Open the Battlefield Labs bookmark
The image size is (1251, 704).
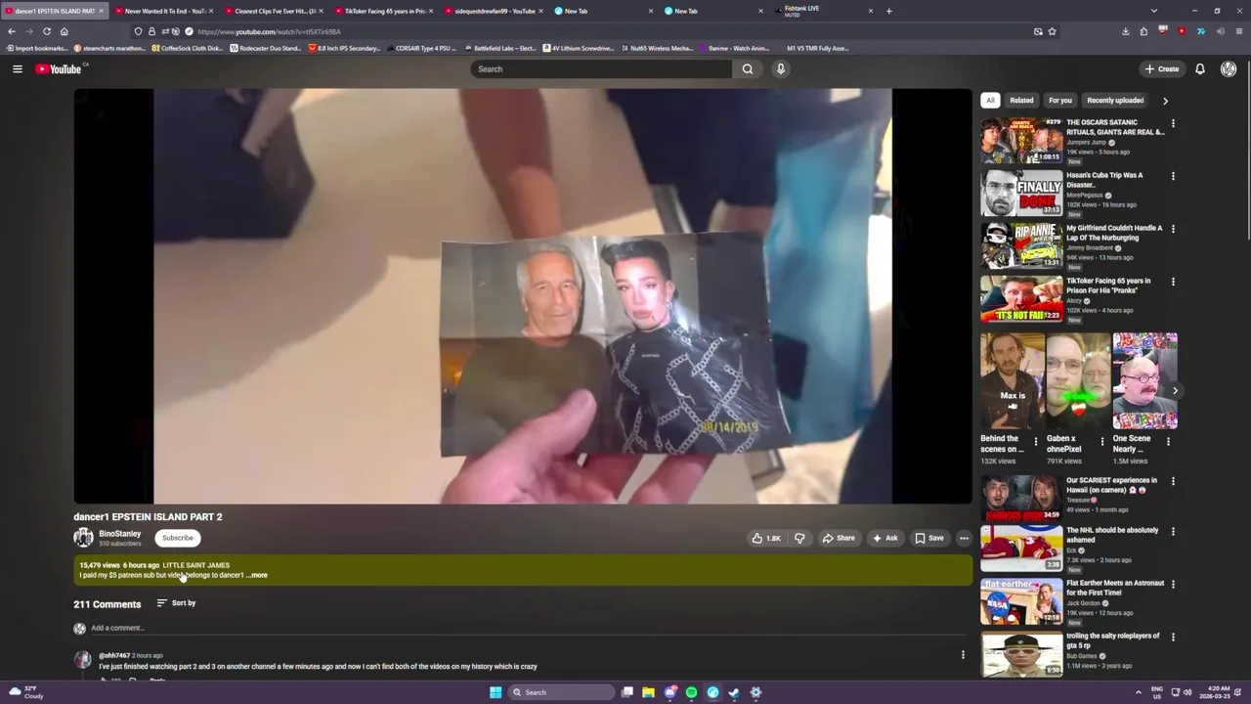(501, 48)
